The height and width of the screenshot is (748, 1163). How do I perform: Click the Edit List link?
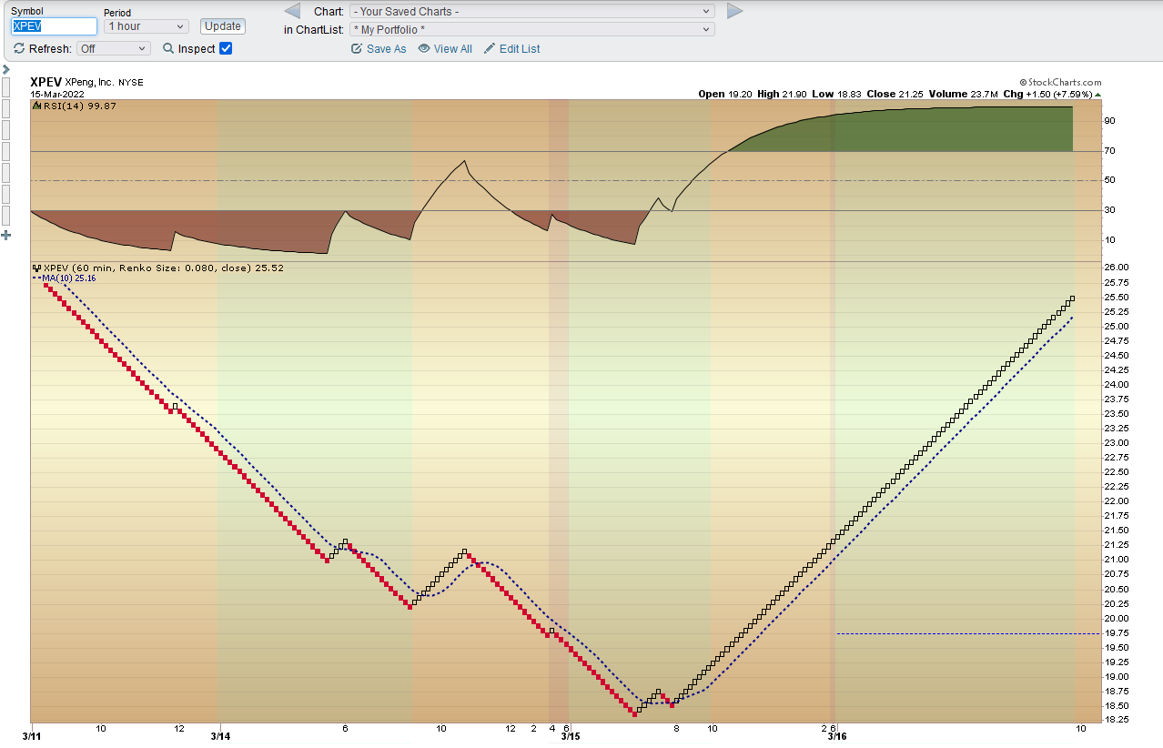pyautogui.click(x=520, y=49)
